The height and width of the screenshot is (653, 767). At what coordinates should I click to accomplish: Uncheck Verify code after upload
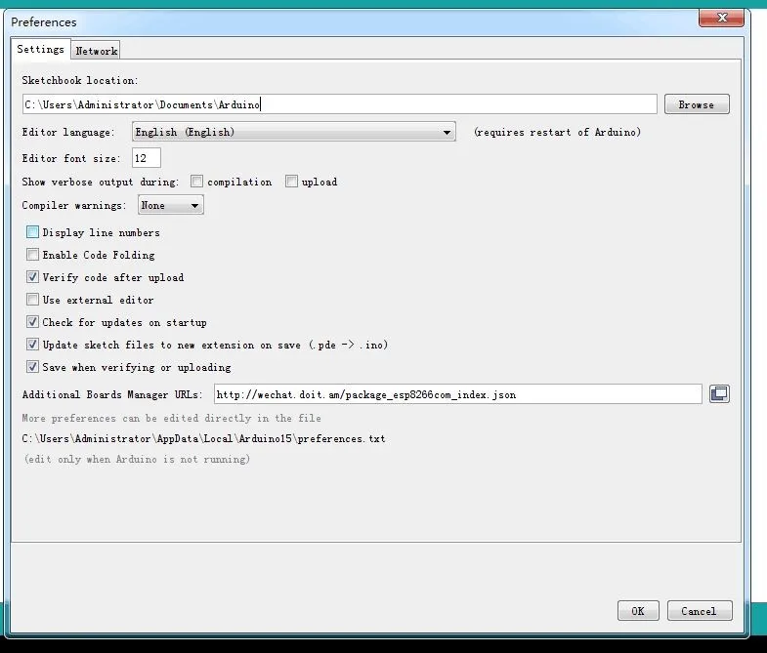(32, 277)
